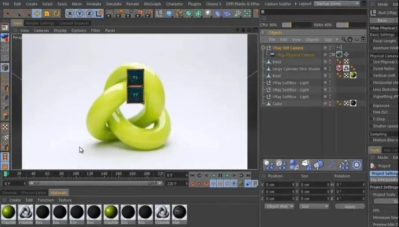Viewport: 399px width, 227px height.
Task: Open the viewport Cameras menu
Action: (x=41, y=30)
